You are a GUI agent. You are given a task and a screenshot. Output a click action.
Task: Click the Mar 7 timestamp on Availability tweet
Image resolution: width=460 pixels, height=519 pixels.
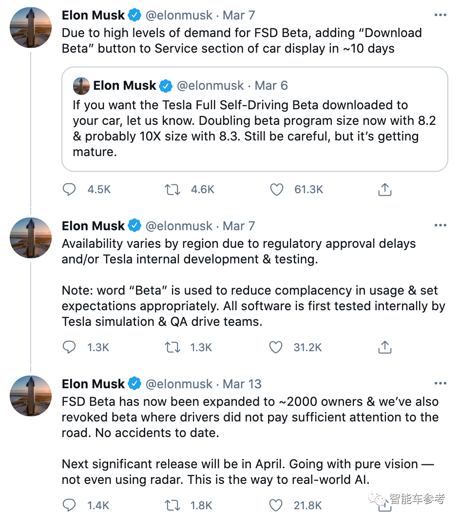239,226
